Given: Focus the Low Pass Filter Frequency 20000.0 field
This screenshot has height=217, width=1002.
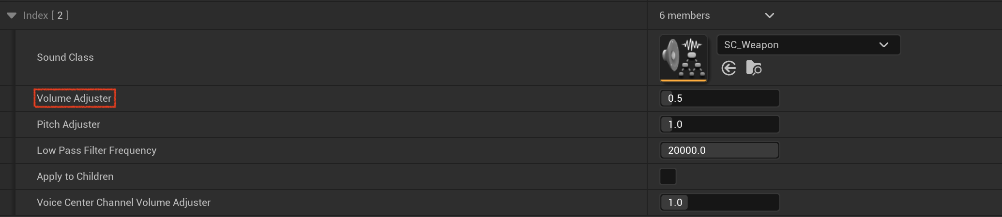Looking at the screenshot, I should [x=720, y=150].
